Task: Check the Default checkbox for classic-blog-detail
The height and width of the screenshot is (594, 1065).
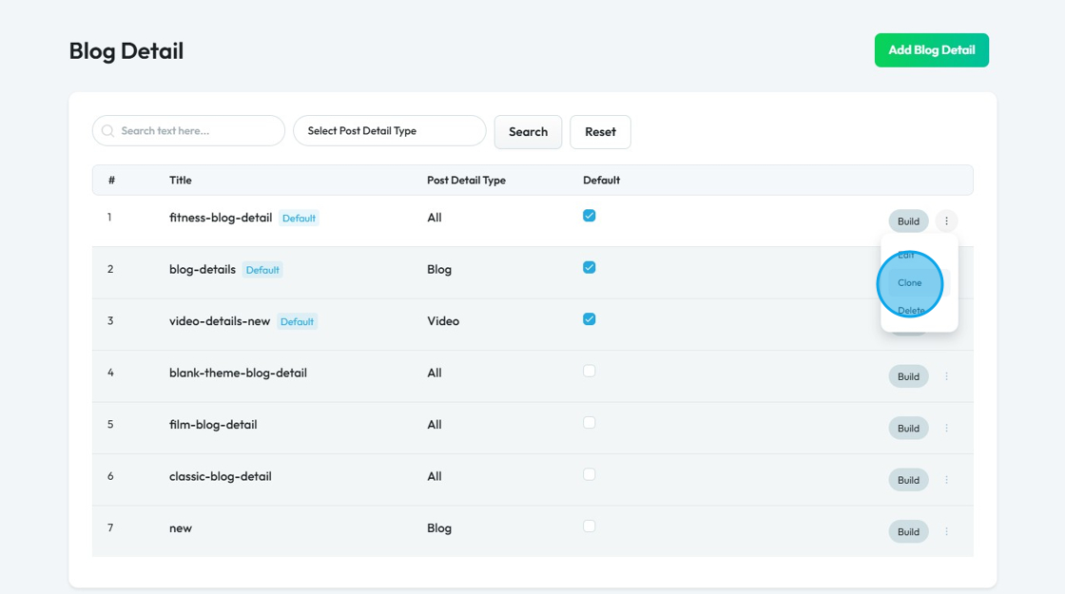Action: coord(589,474)
